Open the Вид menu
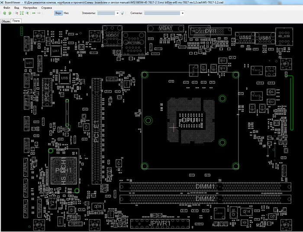Image resolution: width=303 pixels, height=232 pixels. (x=16, y=8)
